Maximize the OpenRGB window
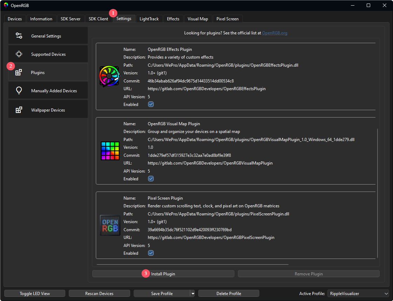393x301 pixels. click(x=368, y=5)
